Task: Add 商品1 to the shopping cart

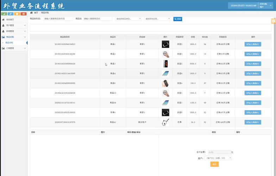Action: (253, 44)
